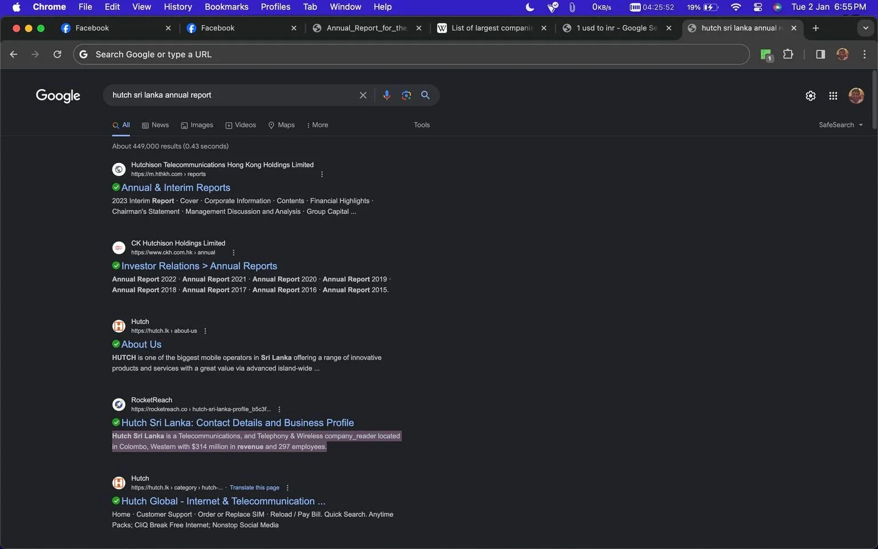Open the Bookmarks menu

(x=226, y=7)
